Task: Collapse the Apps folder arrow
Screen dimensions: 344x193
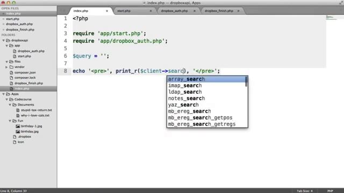Action: (4, 94)
